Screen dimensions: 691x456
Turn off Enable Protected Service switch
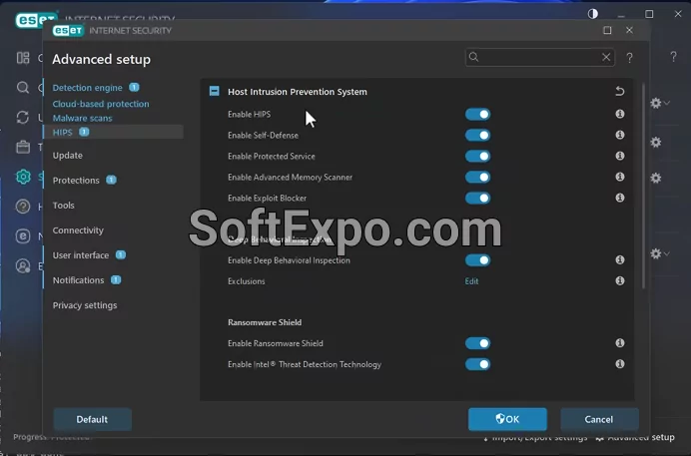click(477, 157)
